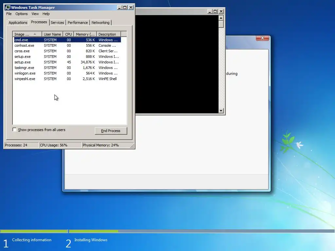Sort by Memory column header

[x=85, y=34]
